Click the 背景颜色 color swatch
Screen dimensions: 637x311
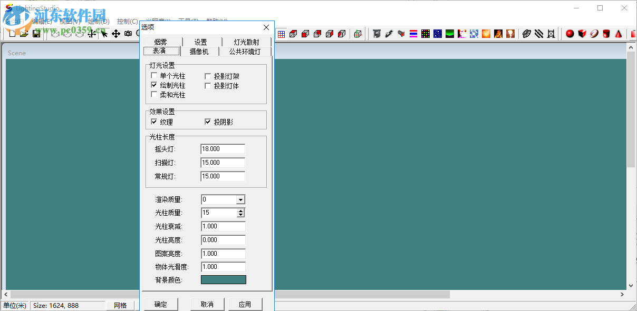[x=223, y=279]
